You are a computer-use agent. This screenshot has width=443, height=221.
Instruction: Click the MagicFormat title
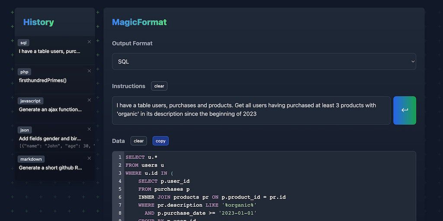point(139,22)
